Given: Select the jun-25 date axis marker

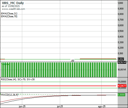Looking at the screenshot, I should 22,106.
